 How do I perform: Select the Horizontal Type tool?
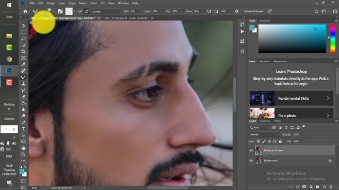coord(23,129)
